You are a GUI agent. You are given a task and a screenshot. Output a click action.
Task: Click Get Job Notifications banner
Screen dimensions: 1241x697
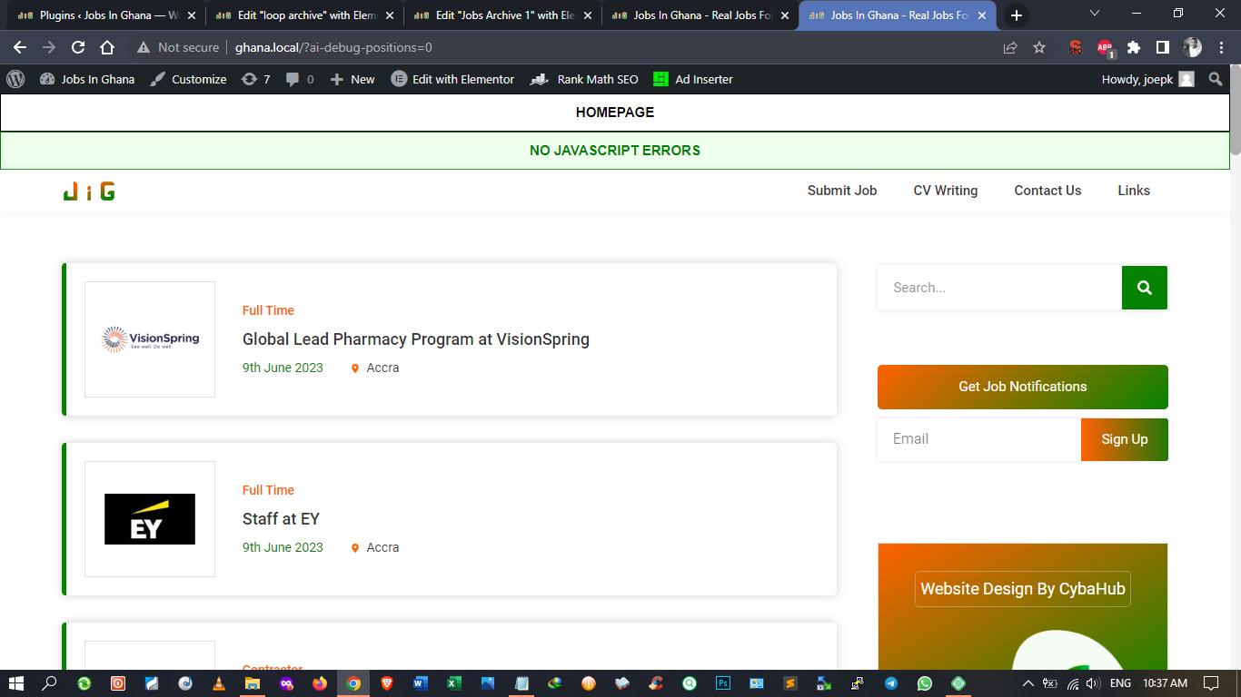coord(1023,387)
